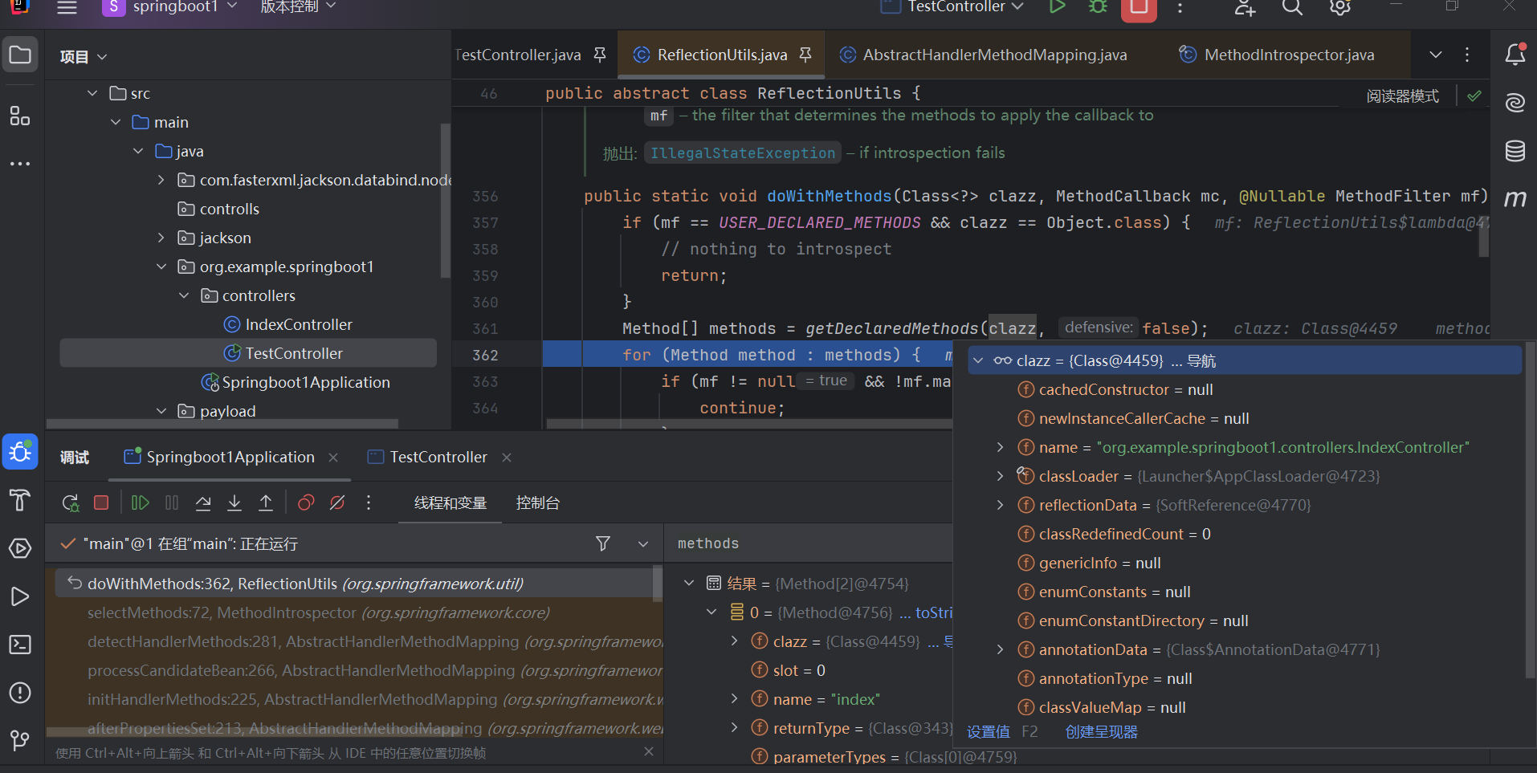Open the Problems tool window icon
The height and width of the screenshot is (773, 1537).
pos(20,693)
